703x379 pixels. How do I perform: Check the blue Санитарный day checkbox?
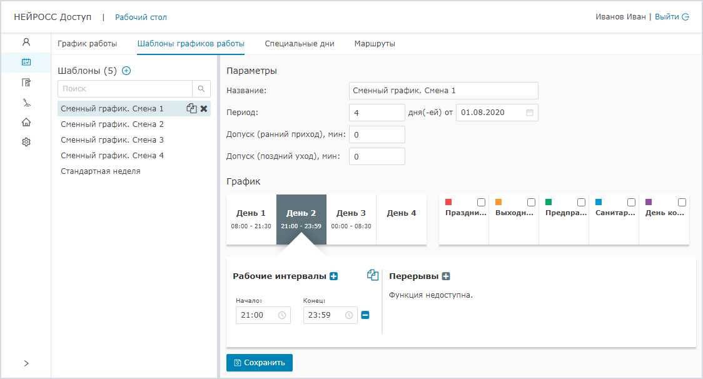[x=631, y=203]
